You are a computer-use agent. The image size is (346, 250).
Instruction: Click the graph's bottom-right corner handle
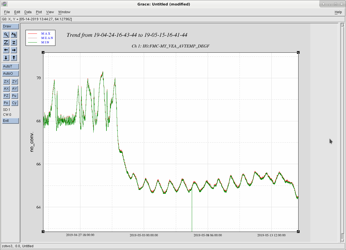coord(298,232)
